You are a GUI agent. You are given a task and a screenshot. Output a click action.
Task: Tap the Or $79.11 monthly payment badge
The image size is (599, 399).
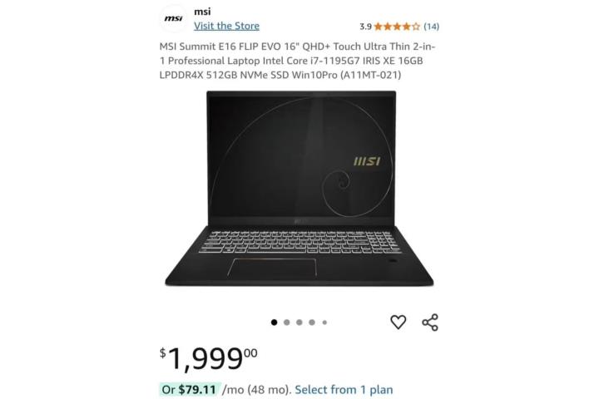(190, 390)
